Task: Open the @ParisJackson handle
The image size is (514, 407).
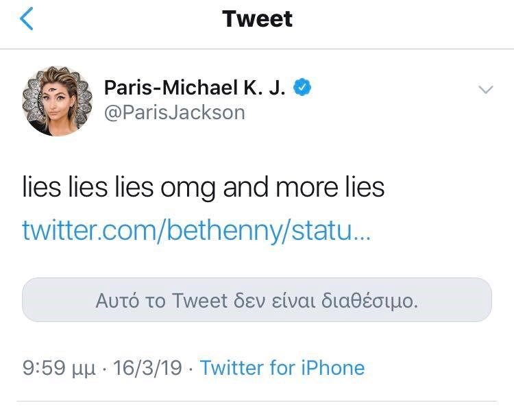Action: point(174,112)
